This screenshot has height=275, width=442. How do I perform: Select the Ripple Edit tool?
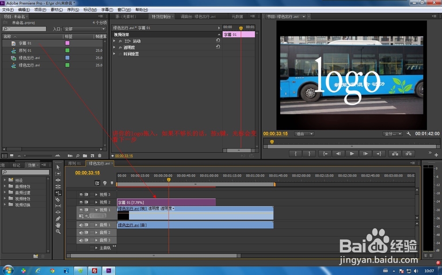[x=58, y=180]
